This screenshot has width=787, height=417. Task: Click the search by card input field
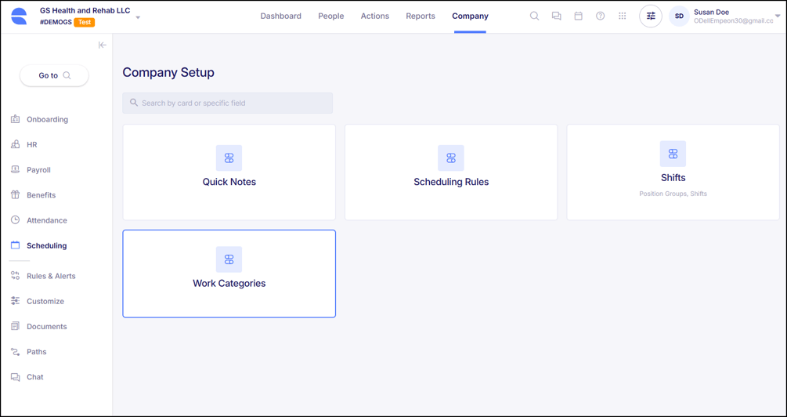point(227,103)
